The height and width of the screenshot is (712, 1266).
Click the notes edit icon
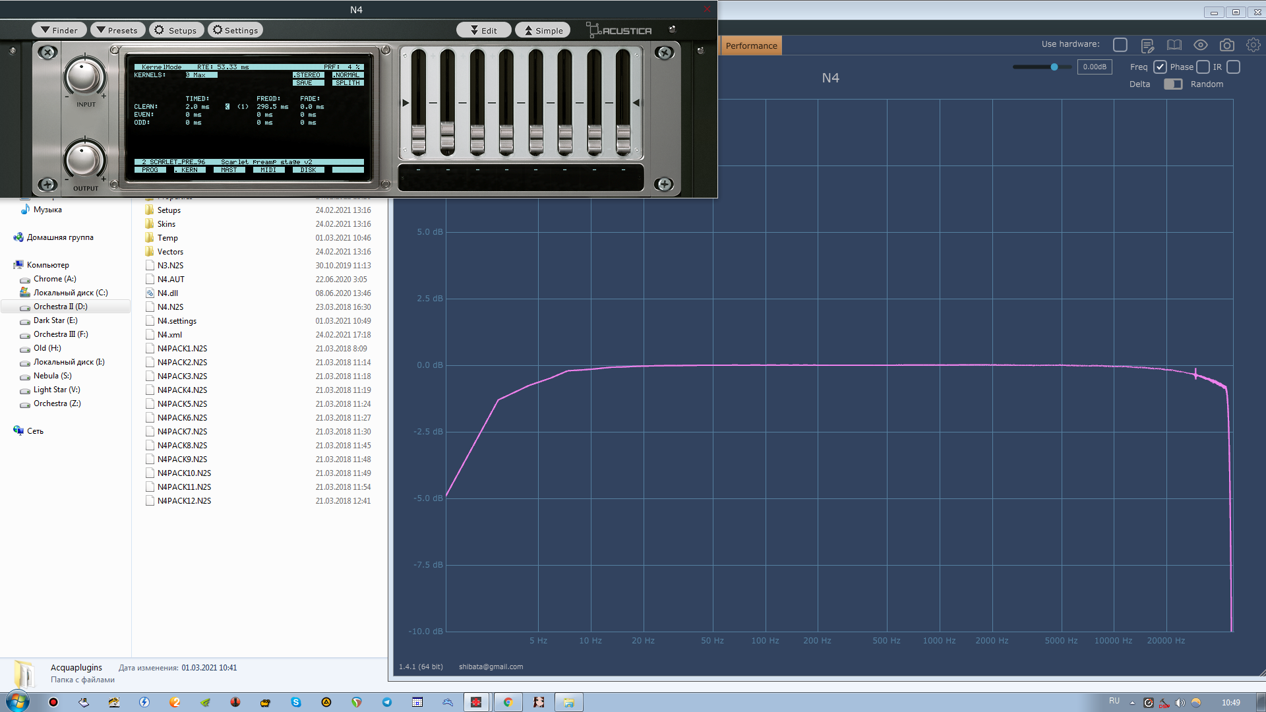coord(1147,45)
